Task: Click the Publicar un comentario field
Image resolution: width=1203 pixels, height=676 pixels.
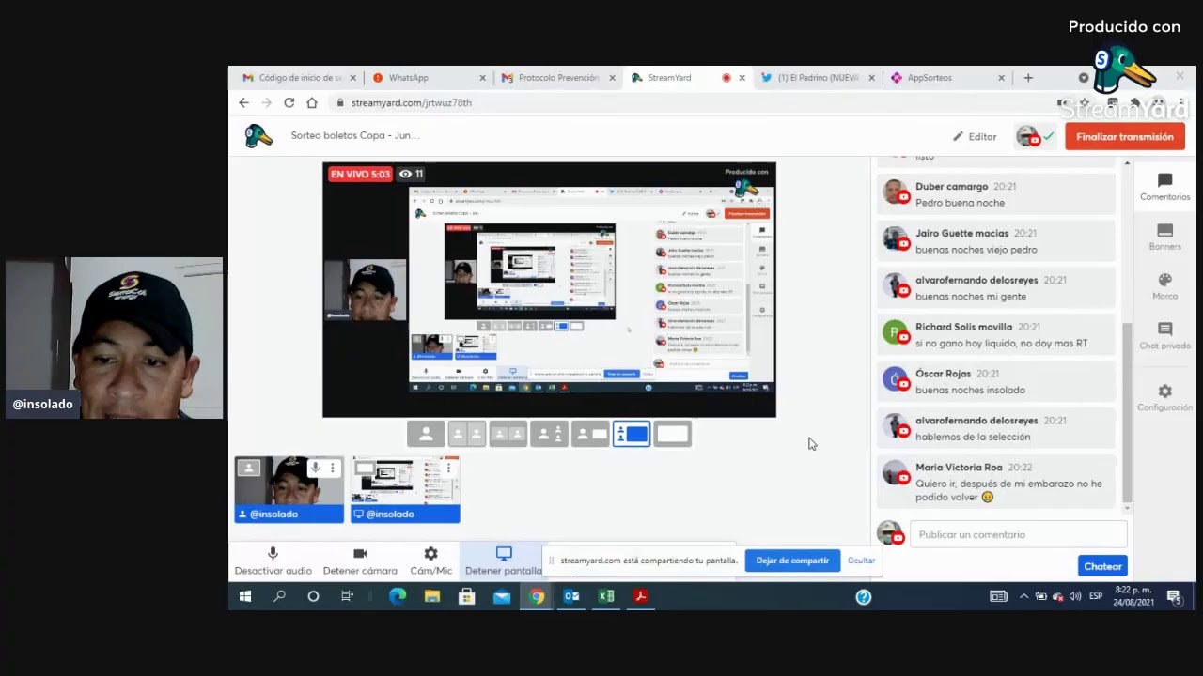Action: [1018, 534]
